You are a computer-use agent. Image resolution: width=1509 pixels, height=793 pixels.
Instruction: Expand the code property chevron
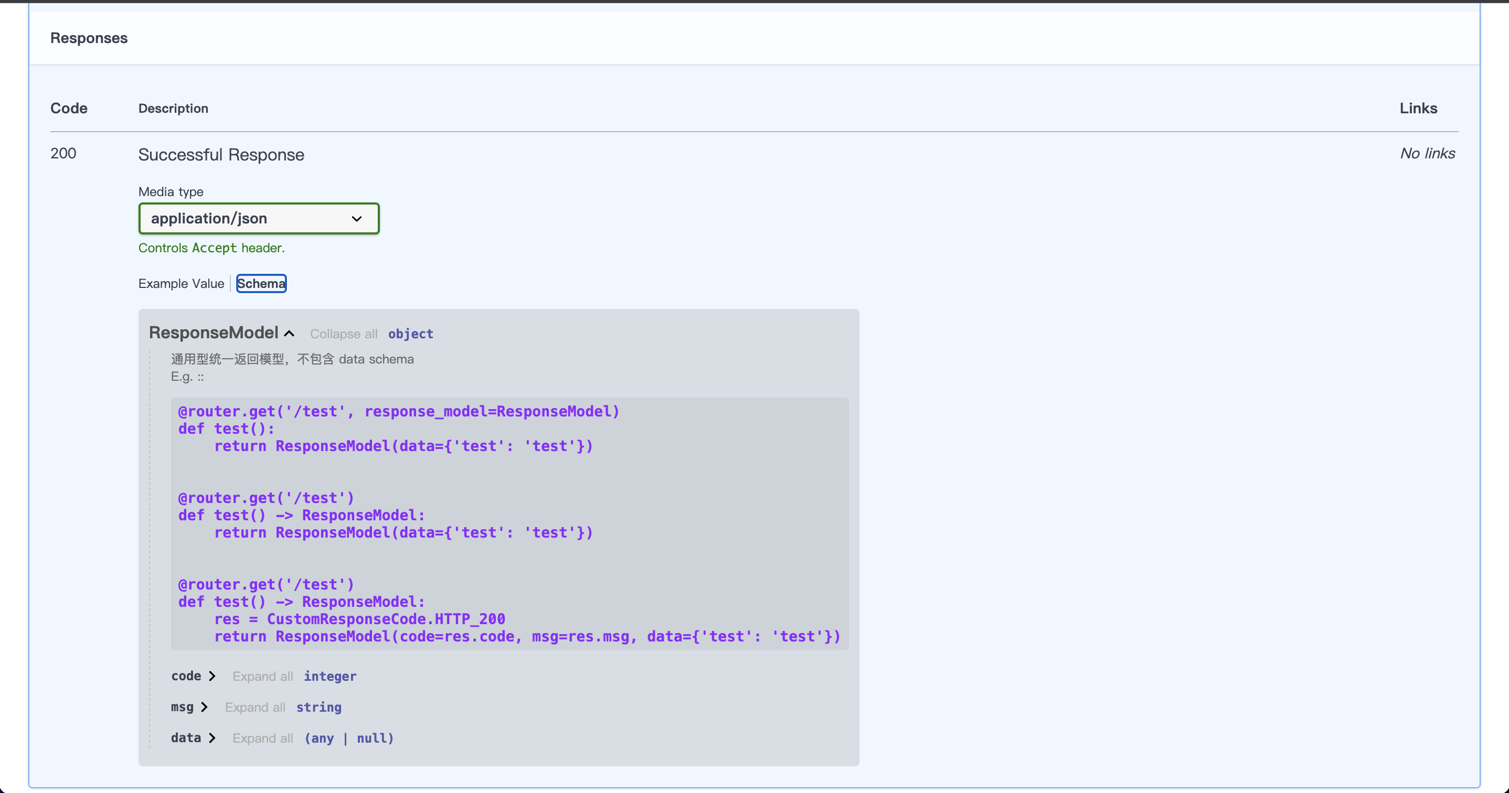coord(212,676)
